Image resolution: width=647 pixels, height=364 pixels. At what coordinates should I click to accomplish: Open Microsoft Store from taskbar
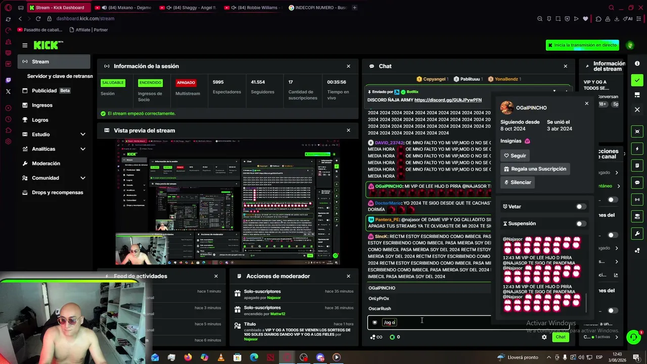pos(238,357)
